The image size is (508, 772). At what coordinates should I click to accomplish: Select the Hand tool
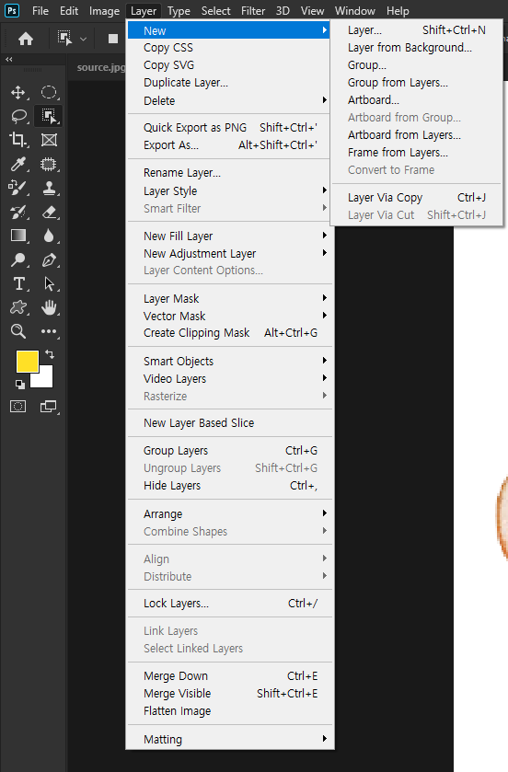[x=48, y=307]
